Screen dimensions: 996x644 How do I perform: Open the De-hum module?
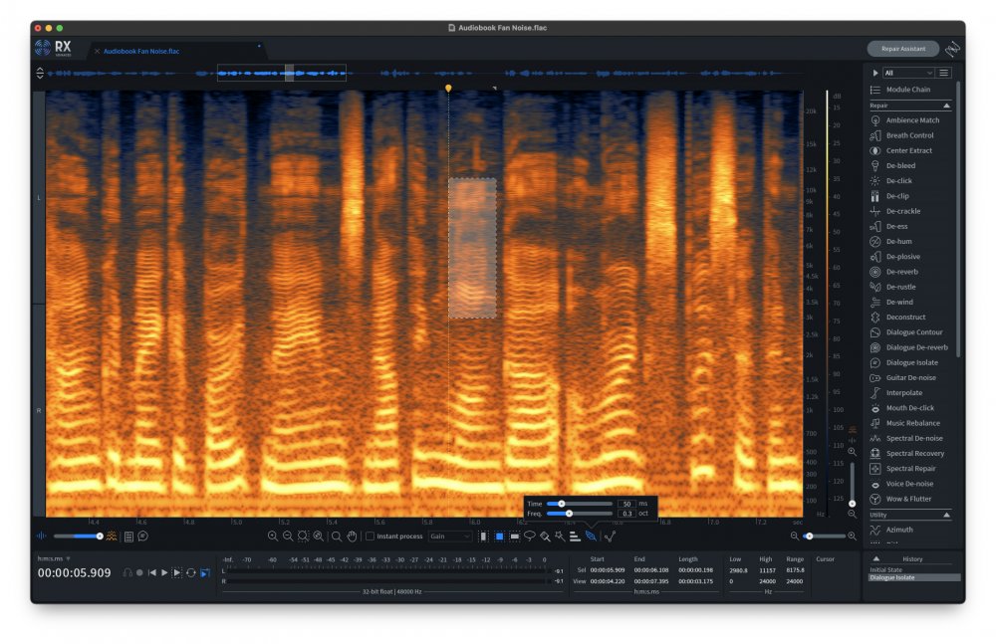pos(898,242)
